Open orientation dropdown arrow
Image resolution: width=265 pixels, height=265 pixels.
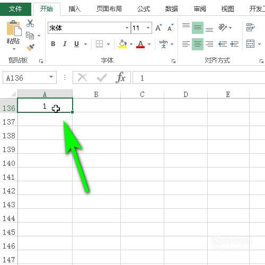pyautogui.click(x=230, y=28)
